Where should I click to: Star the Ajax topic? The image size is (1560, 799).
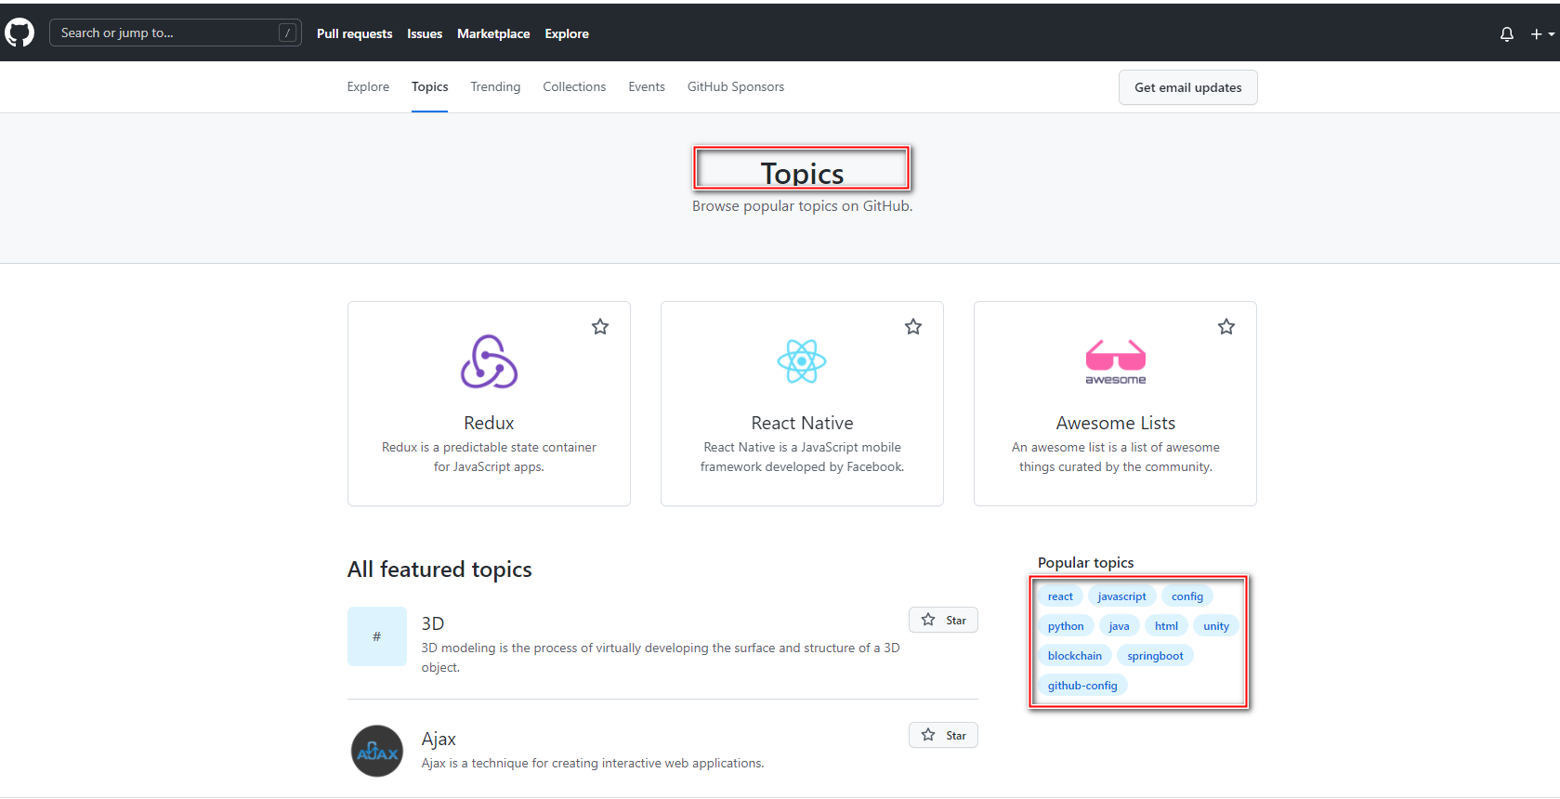tap(943, 735)
